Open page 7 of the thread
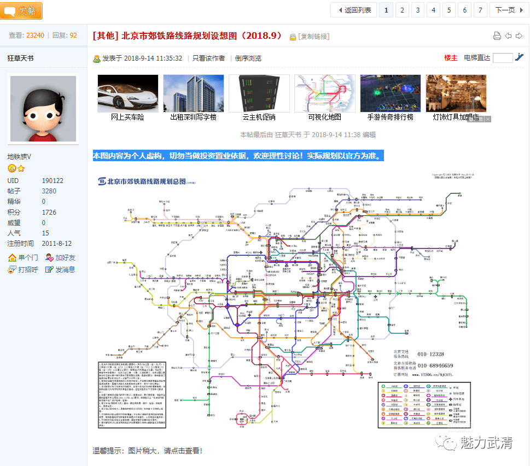Image resolution: width=530 pixels, height=466 pixels. click(x=480, y=10)
